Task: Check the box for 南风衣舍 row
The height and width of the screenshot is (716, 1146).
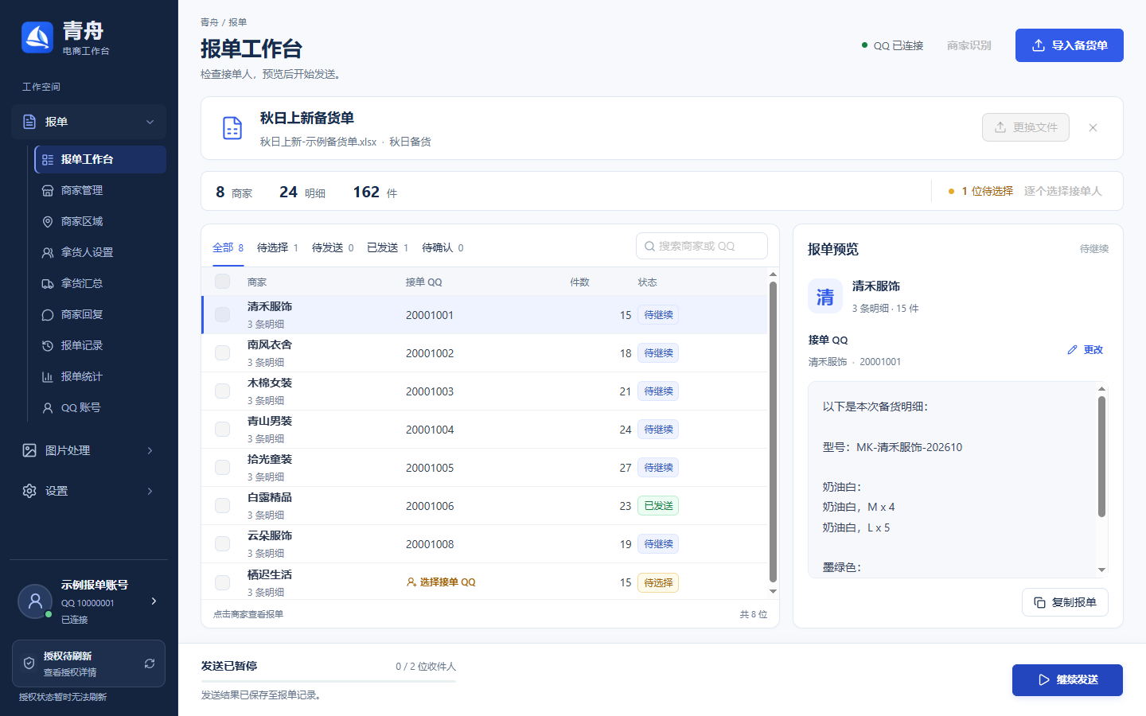Action: pos(223,353)
